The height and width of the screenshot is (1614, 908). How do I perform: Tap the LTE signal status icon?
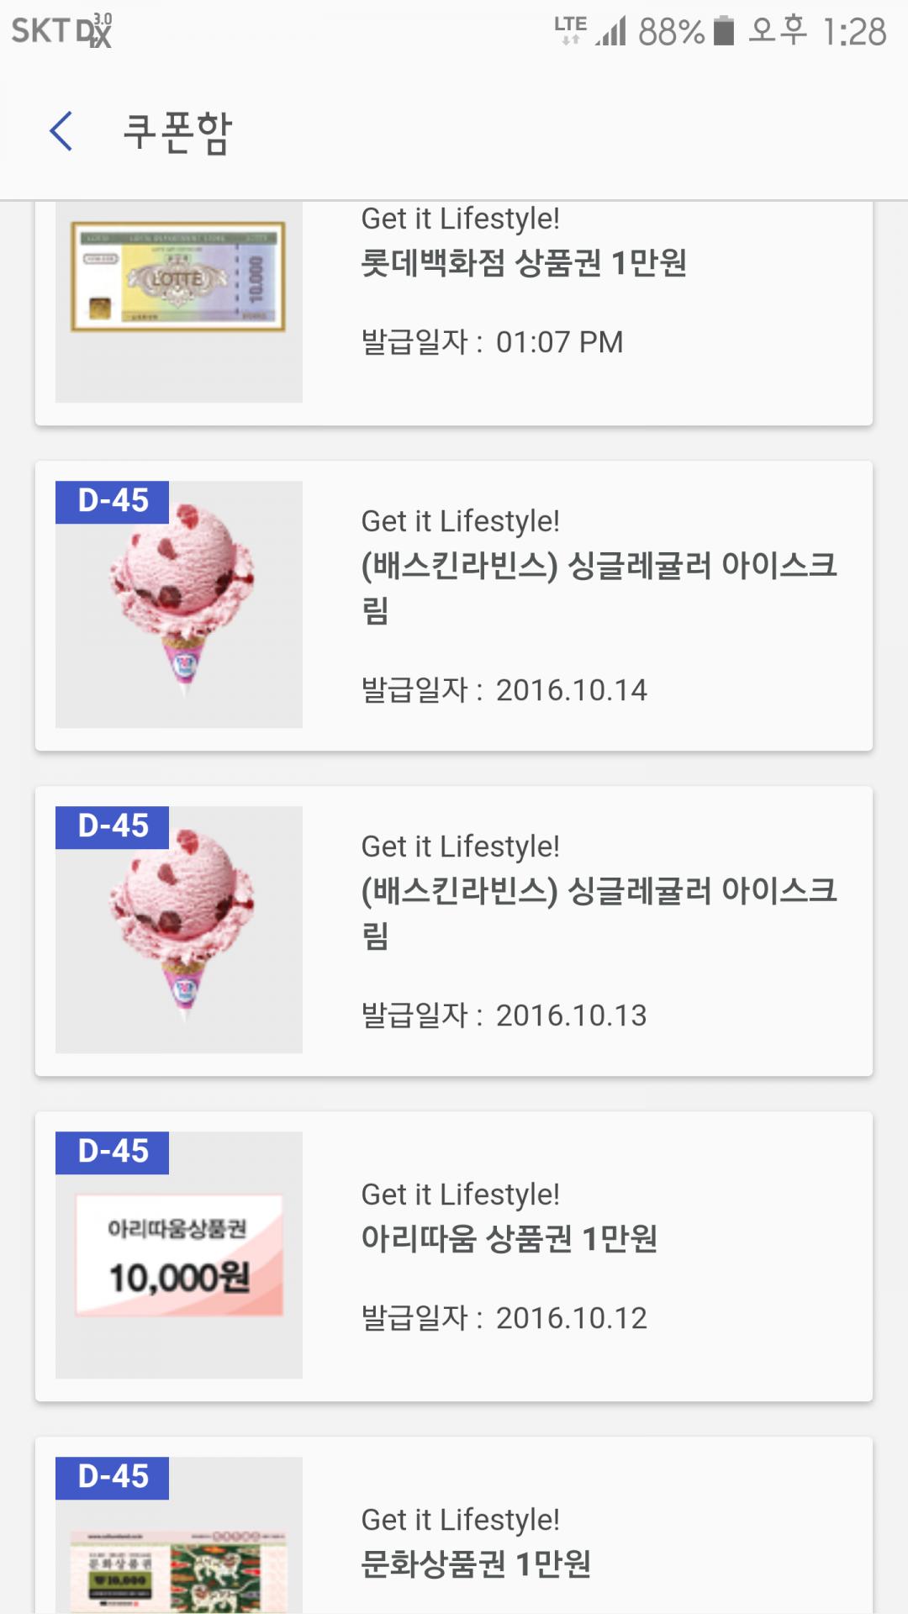570,30
